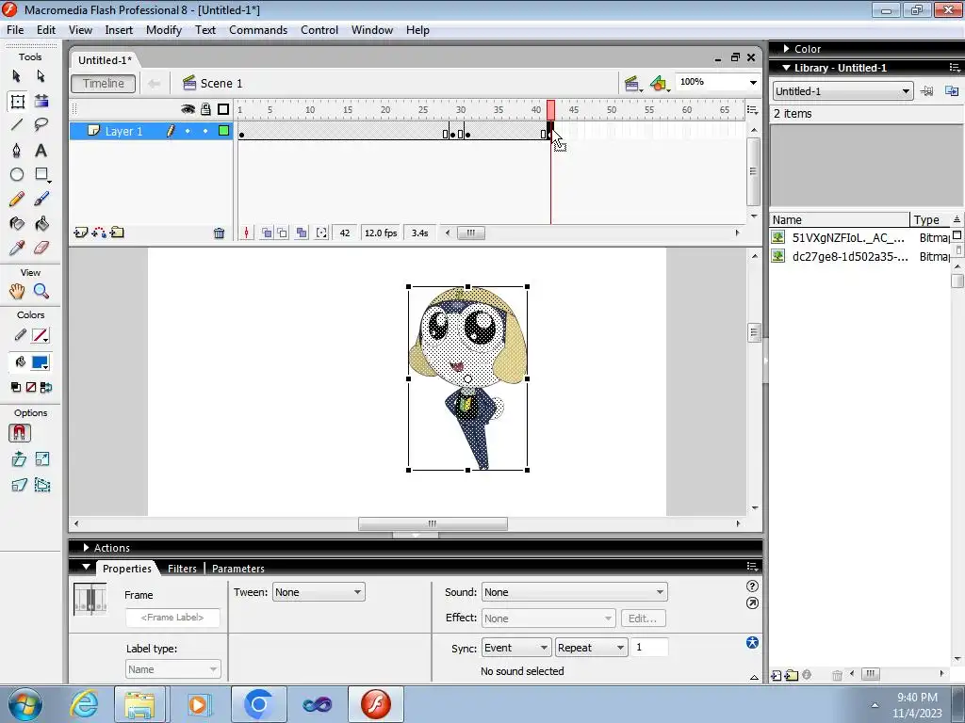Select the Oval tool

point(17,174)
